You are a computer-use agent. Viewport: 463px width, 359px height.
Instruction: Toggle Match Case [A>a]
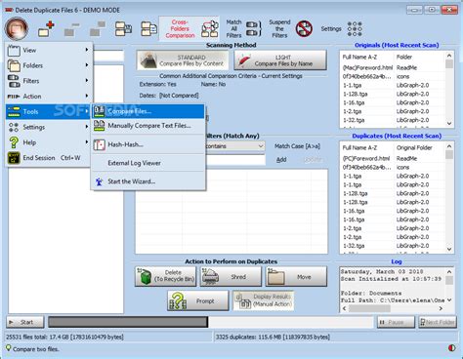point(297,146)
